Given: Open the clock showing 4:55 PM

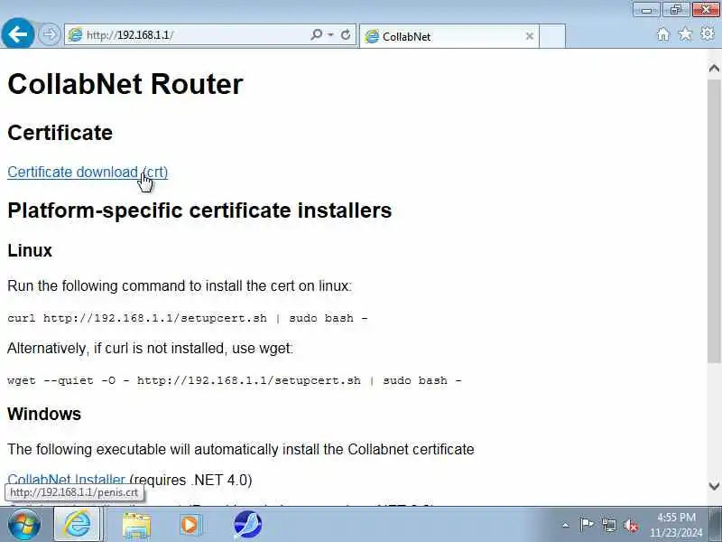Looking at the screenshot, I should 676,525.
